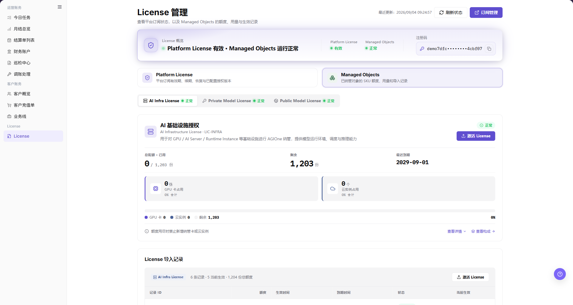Click the expiry date 2029-09-01

coord(412,163)
